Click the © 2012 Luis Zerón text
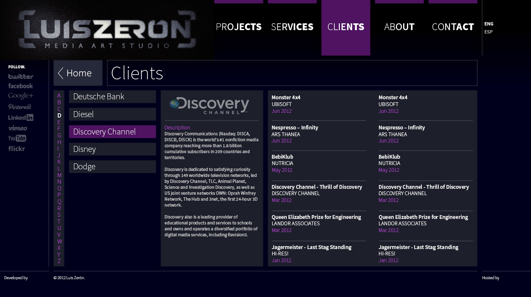Image resolution: width=531 pixels, height=297 pixels. click(69, 278)
